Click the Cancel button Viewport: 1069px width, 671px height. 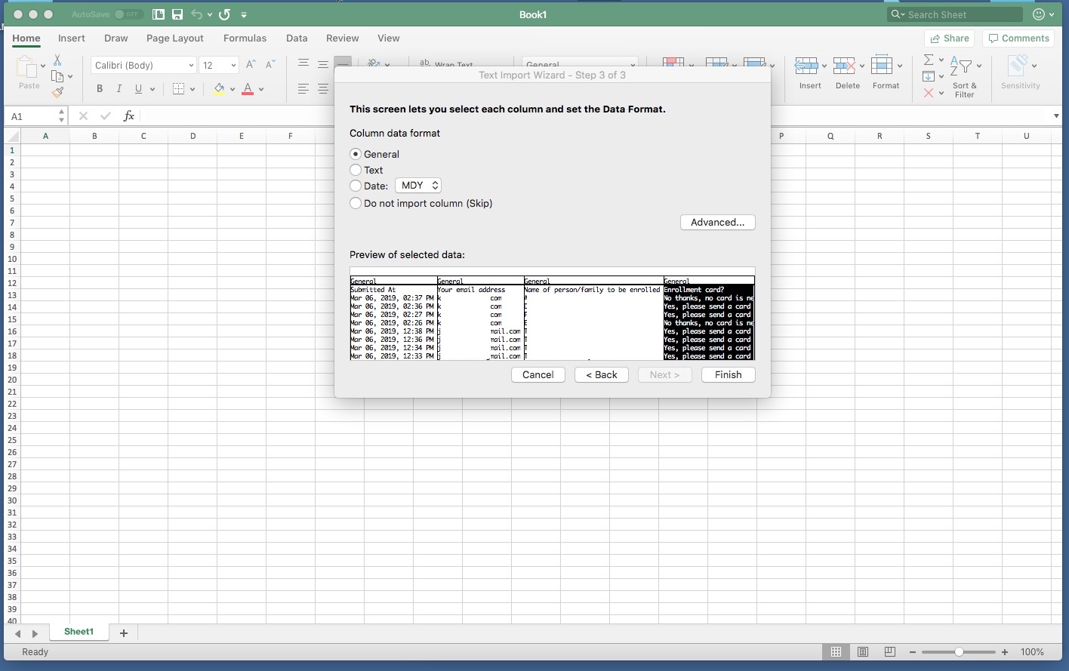point(538,374)
